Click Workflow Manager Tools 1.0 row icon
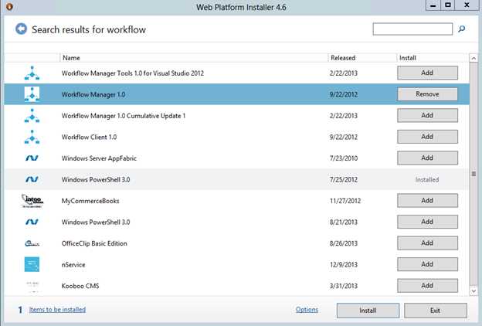The height and width of the screenshot is (326, 482). (x=32, y=73)
